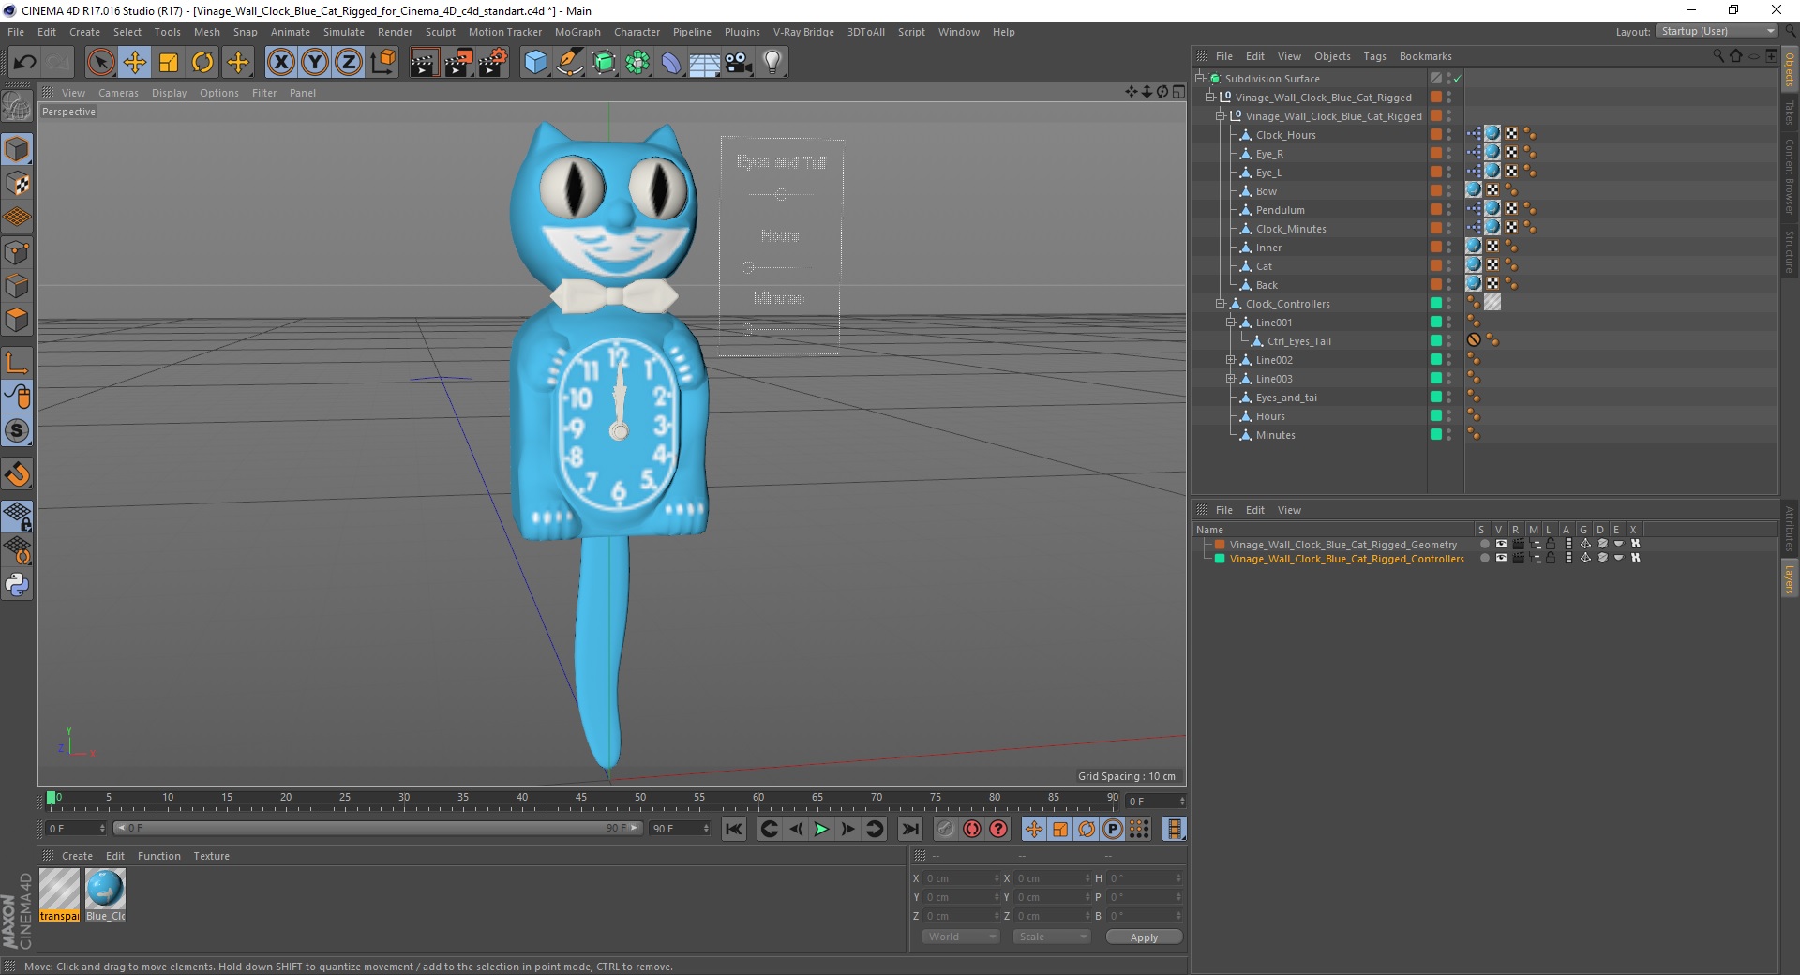Open the Scale mode dropdown
This screenshot has height=975, width=1800.
(1052, 937)
